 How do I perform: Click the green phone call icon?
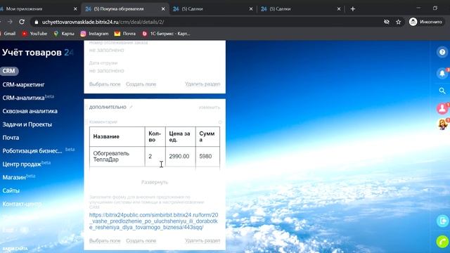[x=442, y=242]
